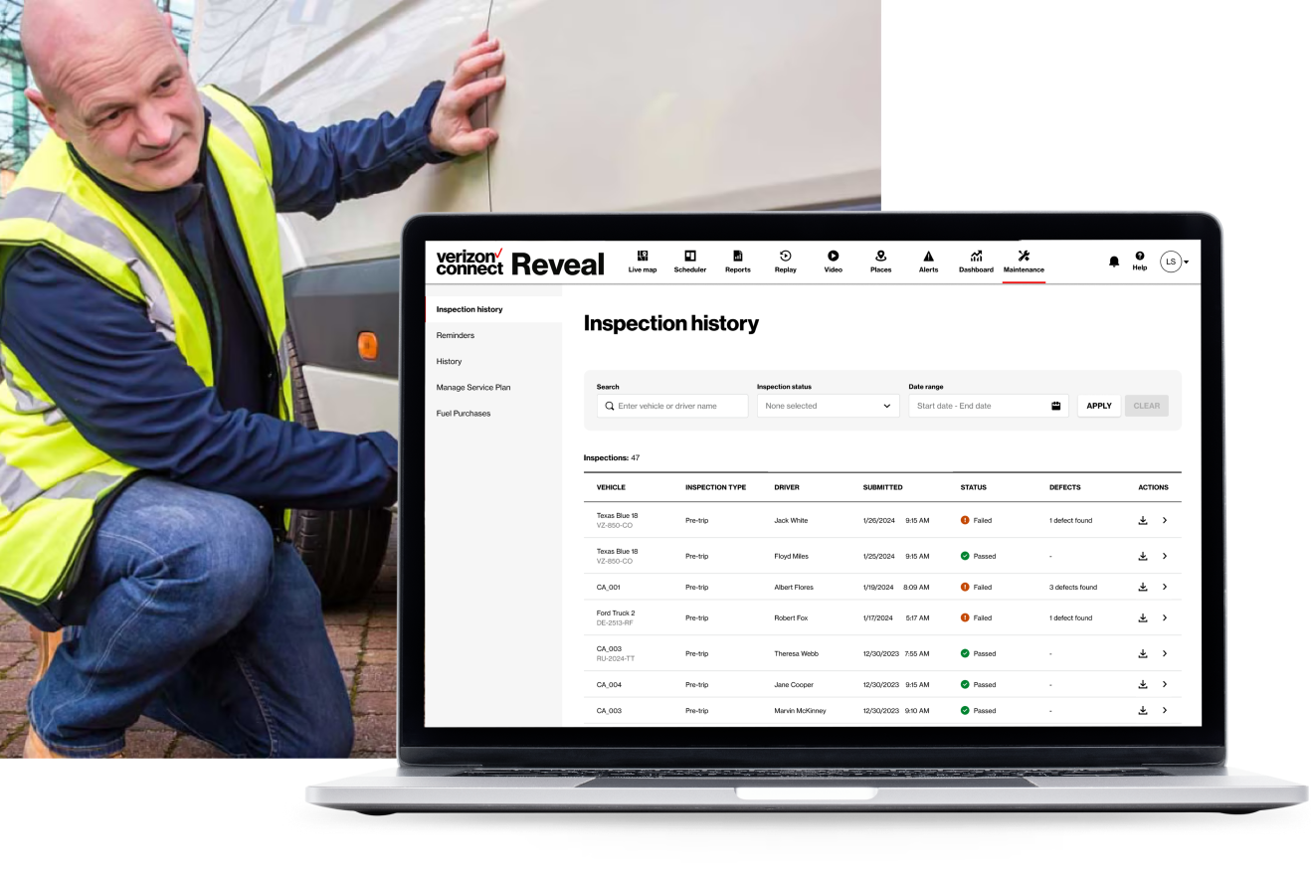1311x876 pixels.
Task: Expand Marvin McKinney inspection details arrow
Action: tap(1165, 710)
